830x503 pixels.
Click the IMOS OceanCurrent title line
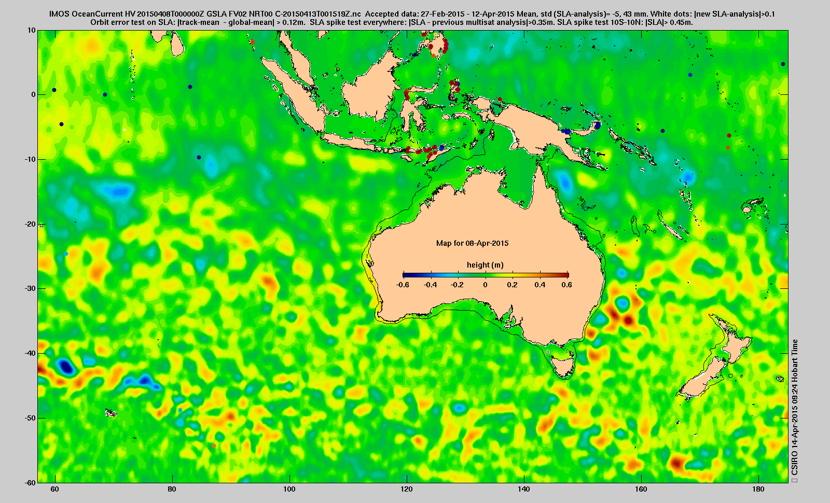(x=412, y=14)
